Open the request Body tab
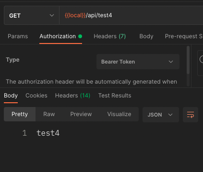203x172 pixels. [146, 36]
